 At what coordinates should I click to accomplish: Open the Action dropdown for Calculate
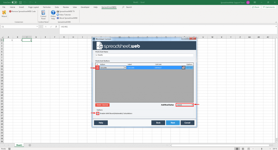pos(125,68)
